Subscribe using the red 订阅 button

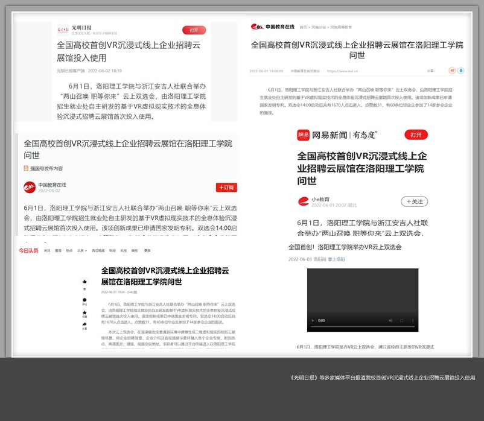[226, 188]
